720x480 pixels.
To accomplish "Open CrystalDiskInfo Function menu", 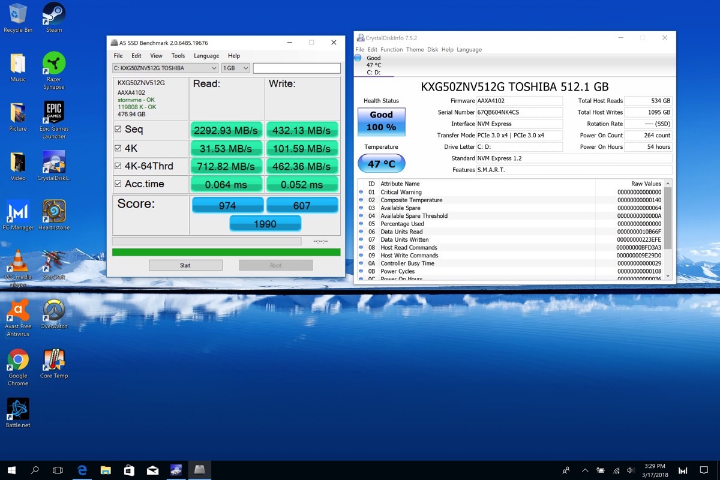I will pos(392,50).
